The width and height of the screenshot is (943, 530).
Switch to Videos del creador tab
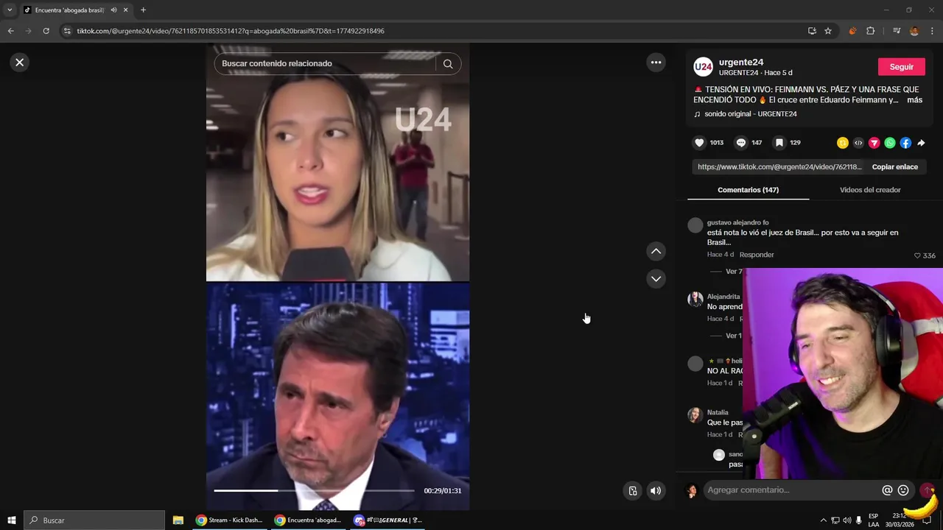click(869, 190)
